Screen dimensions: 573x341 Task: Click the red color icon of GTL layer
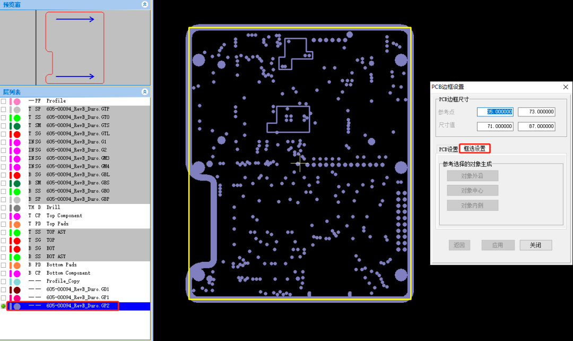click(17, 134)
